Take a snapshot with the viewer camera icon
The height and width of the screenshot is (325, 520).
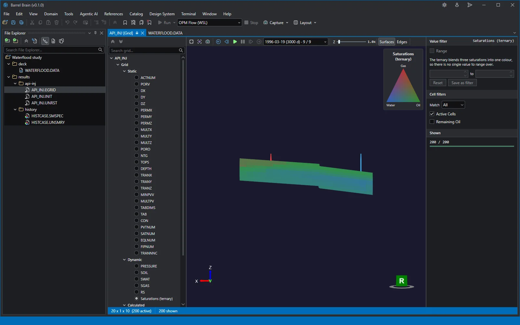tap(208, 42)
